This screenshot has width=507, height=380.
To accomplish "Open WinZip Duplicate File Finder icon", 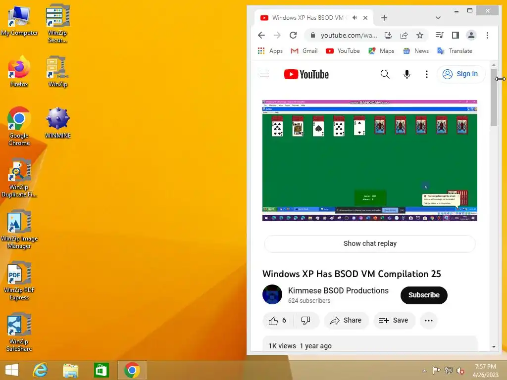I will point(19,178).
